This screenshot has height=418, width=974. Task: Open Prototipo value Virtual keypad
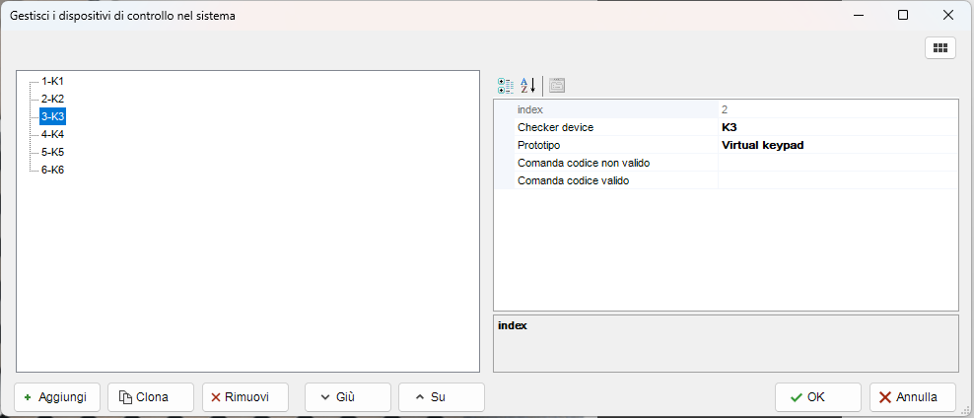click(837, 145)
